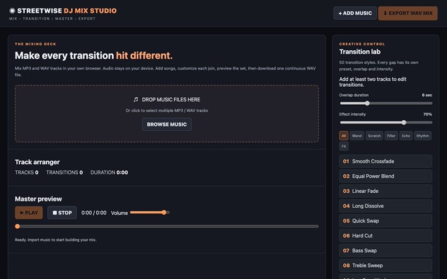
Task: Filter transitions by Rhythm
Action: point(423,136)
